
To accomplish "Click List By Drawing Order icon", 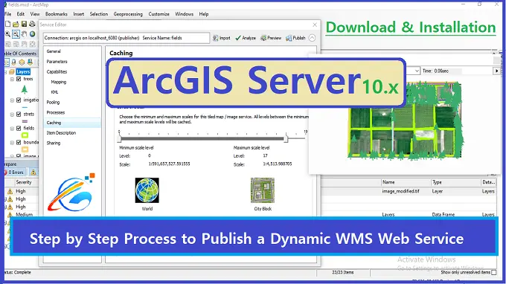I will (x=7, y=62).
